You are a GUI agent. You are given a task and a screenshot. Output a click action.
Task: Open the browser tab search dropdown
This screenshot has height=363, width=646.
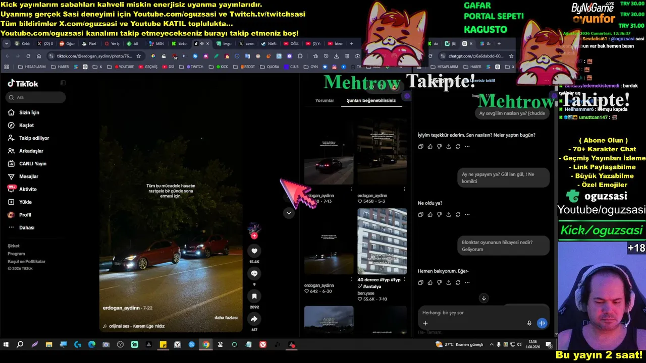[x=7, y=44]
